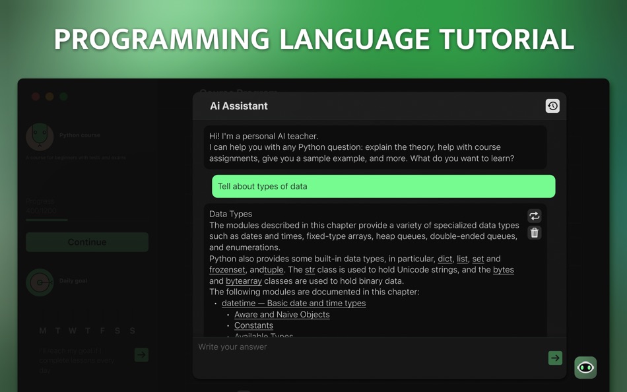Delete the Data Types answer
The width and height of the screenshot is (627, 392).
[x=534, y=233]
